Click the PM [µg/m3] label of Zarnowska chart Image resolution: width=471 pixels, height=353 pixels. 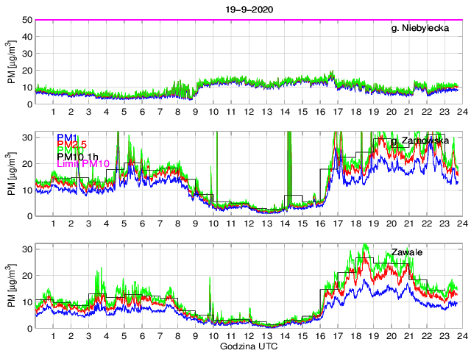[11, 174]
